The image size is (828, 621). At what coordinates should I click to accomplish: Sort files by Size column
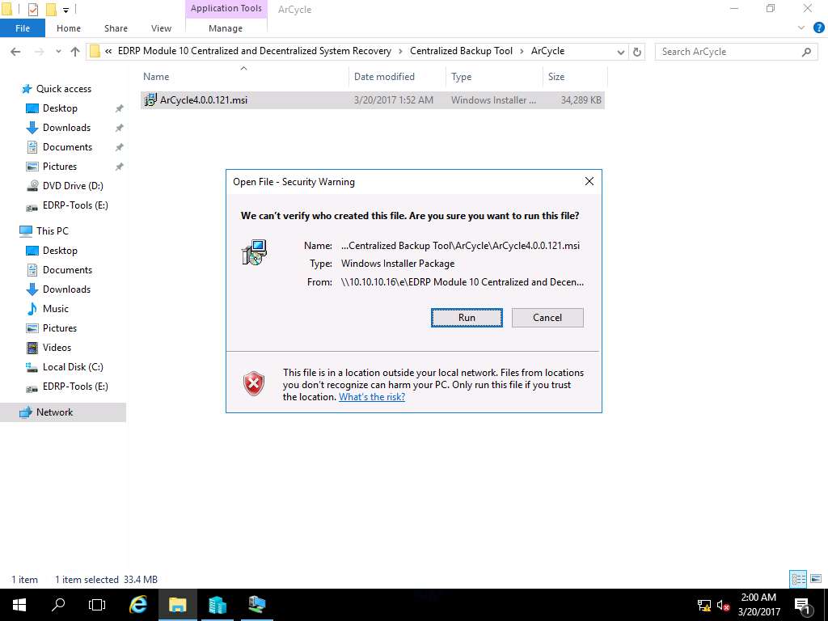[575, 77]
